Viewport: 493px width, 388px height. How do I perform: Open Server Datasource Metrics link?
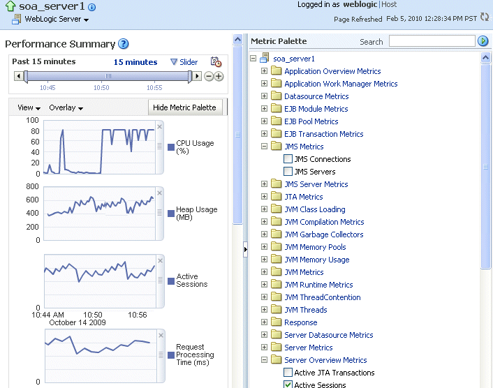click(x=329, y=335)
